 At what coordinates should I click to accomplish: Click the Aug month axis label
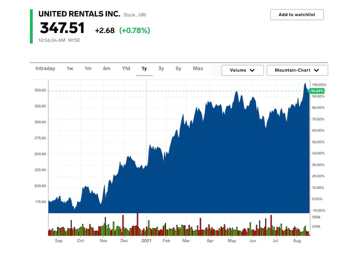click(x=297, y=240)
